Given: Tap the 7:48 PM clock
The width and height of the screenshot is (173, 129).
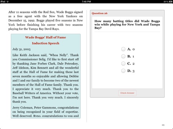Looking at the screenshot, I should tap(86, 1).
